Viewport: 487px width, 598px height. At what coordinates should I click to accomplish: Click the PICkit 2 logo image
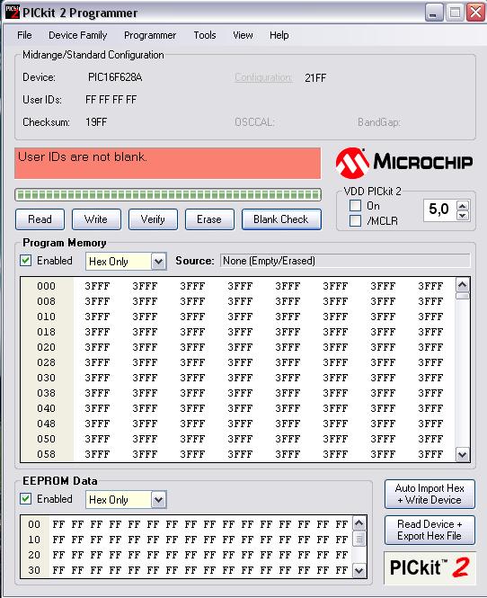[429, 567]
